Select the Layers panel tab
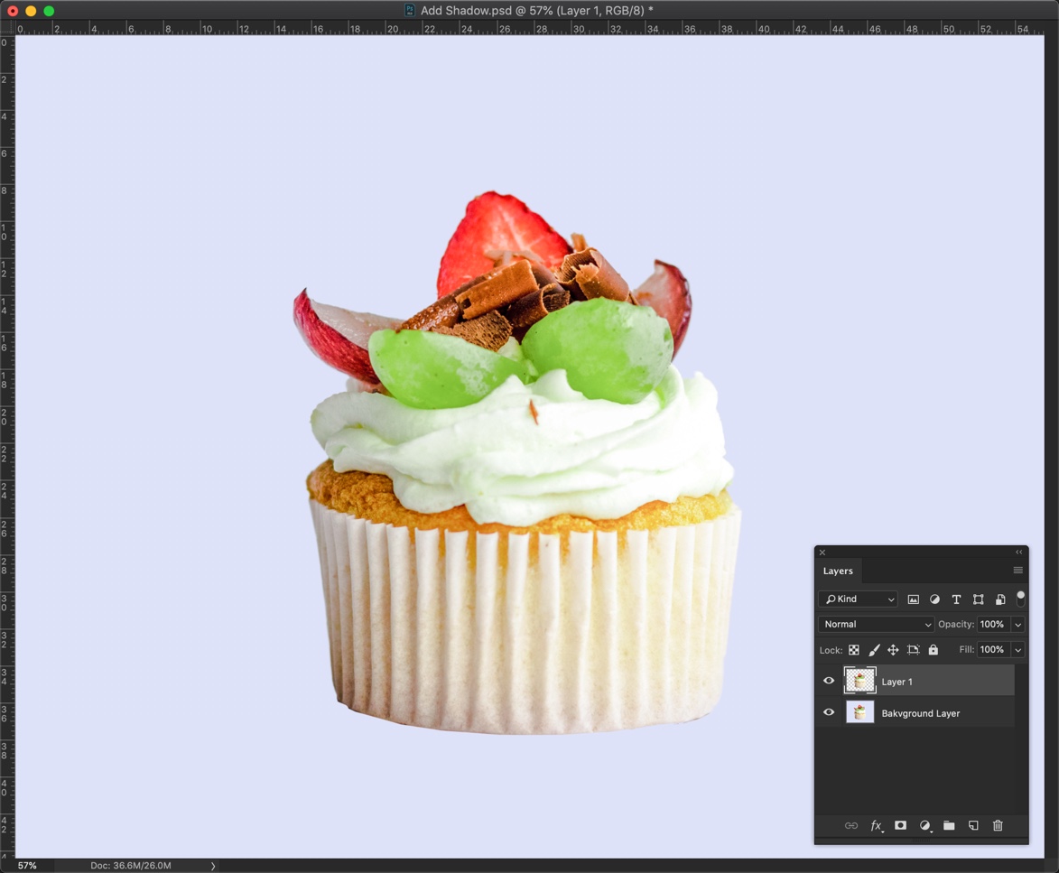The width and height of the screenshot is (1059, 873). pyautogui.click(x=838, y=571)
